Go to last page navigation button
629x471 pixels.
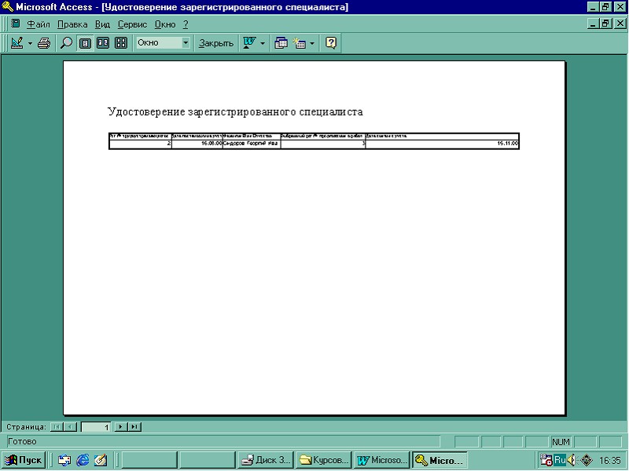[x=134, y=427]
